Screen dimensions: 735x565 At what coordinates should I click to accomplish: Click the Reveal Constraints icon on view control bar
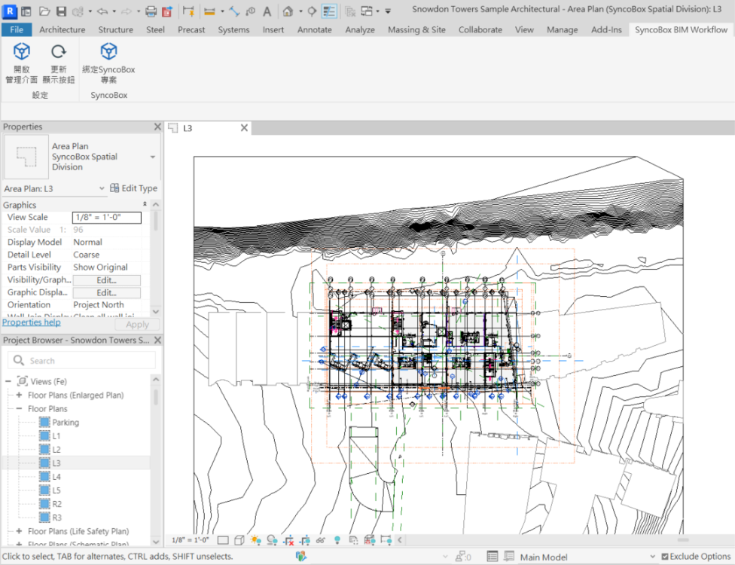tap(386, 540)
